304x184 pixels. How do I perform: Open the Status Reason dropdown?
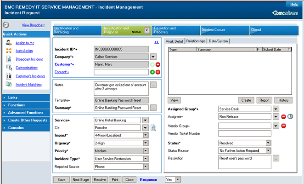coord(268,150)
